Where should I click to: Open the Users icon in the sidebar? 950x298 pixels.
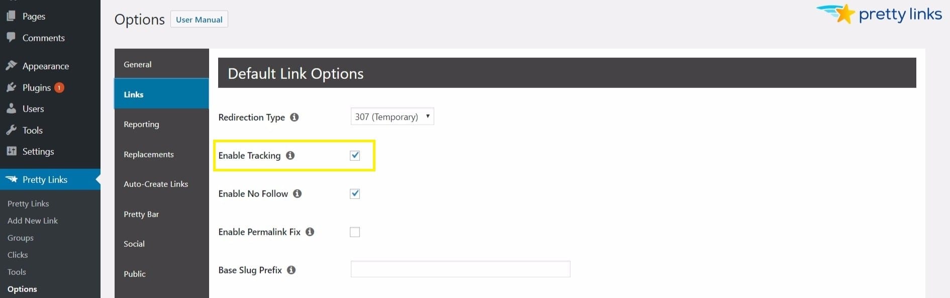[x=11, y=108]
